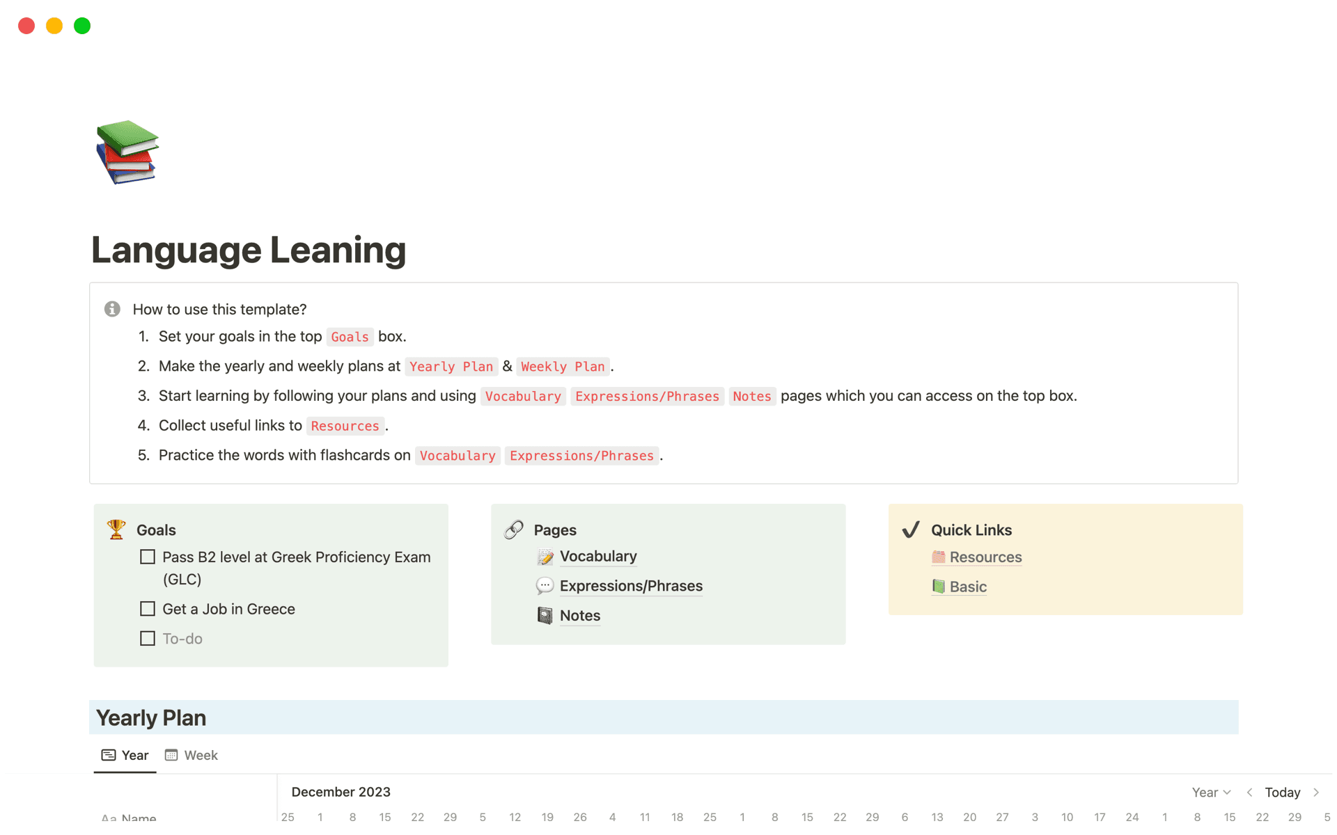Click the books emoji page icon
1337x835 pixels.
click(127, 152)
